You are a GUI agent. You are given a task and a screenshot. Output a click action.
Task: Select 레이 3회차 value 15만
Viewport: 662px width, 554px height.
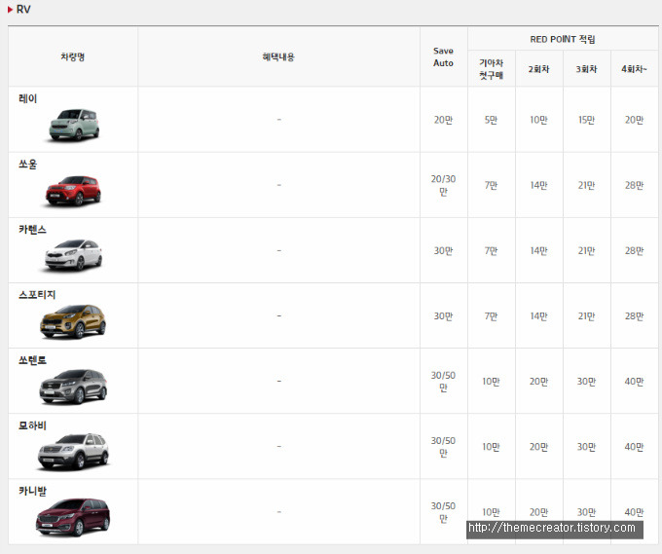click(586, 120)
